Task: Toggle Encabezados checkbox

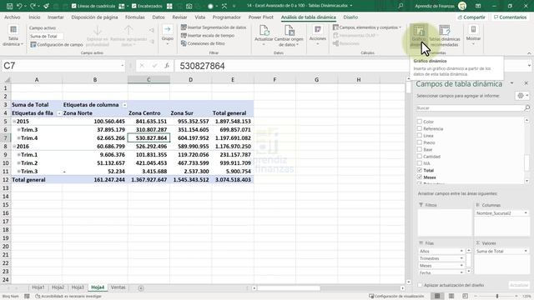Action: click(x=133, y=6)
